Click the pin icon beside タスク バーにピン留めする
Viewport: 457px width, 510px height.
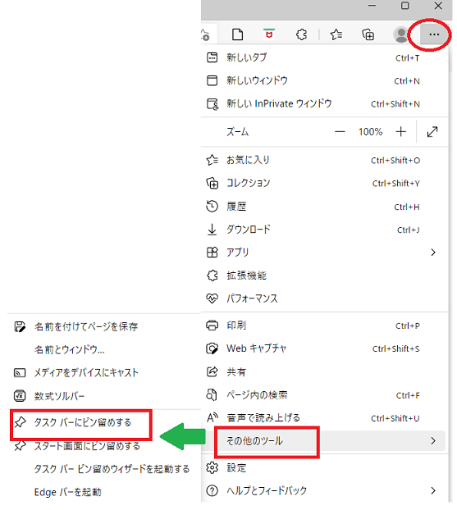(x=20, y=422)
